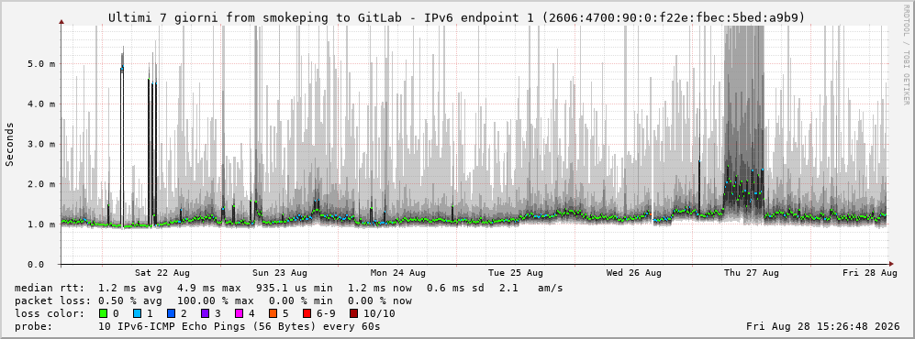Image resolution: width=915 pixels, height=339 pixels.
Task: Click the Thu 27 Aug axis label
Action: coord(751,273)
